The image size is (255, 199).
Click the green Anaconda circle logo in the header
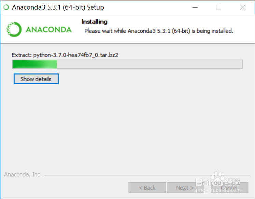[14, 29]
